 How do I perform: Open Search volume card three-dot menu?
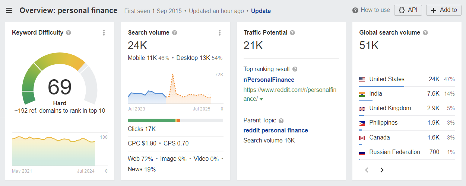click(x=220, y=33)
